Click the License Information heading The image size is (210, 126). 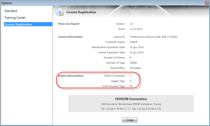pyautogui.click(x=70, y=37)
